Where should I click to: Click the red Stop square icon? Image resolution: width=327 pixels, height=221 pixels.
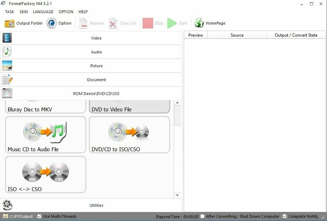[148, 23]
